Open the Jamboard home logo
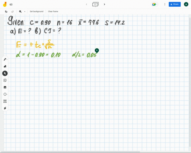191x153 pixels. [x=5, y=4]
